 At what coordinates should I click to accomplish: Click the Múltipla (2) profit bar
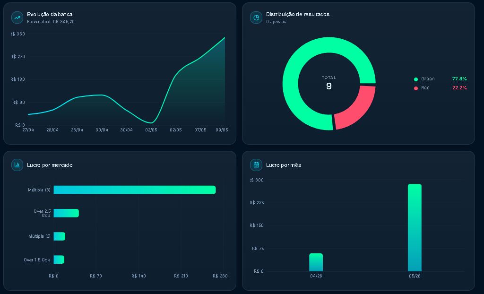click(59, 236)
